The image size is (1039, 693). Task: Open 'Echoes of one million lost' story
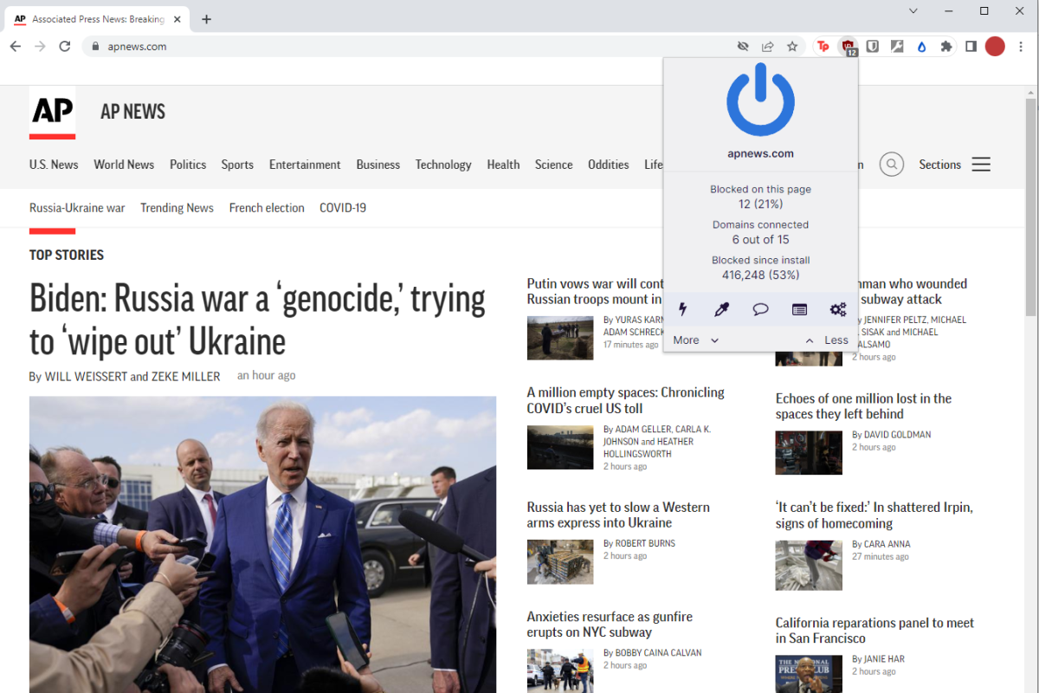pos(863,406)
